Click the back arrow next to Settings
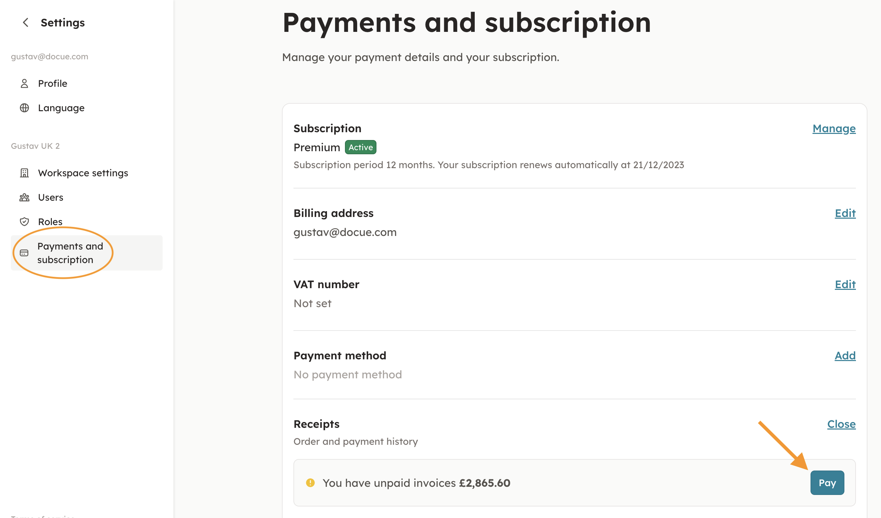Viewport: 881px width, 518px height. click(x=25, y=23)
